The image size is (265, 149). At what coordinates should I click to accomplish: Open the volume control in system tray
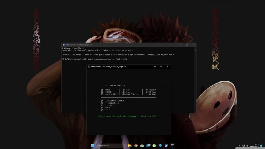pos(247,146)
